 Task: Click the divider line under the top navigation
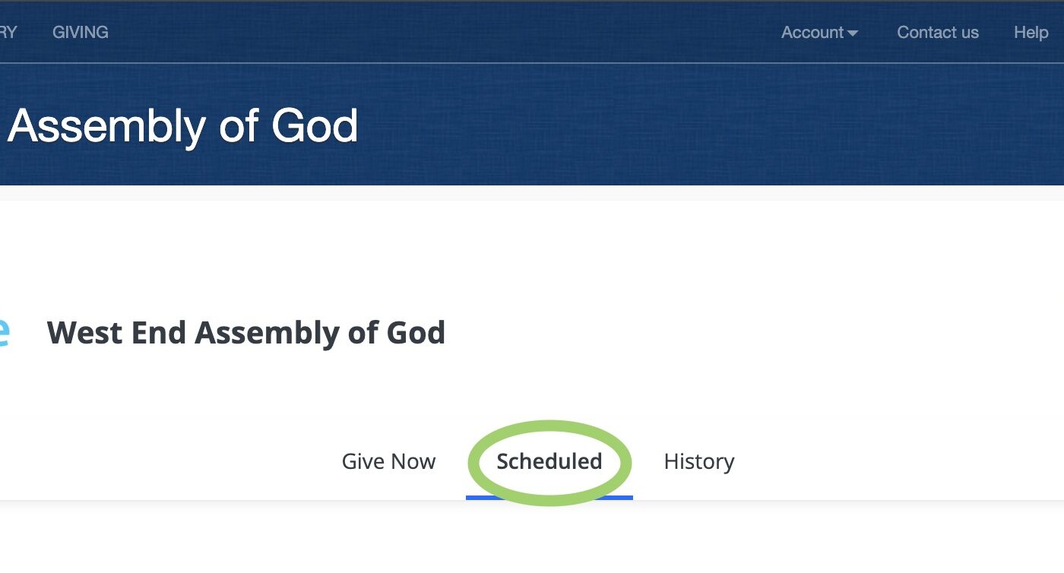point(532,63)
